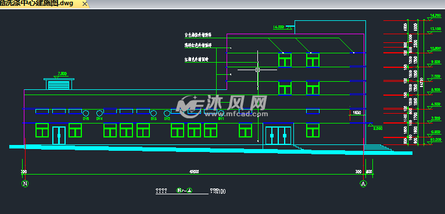
Task: Select the 7.500 level label
Action: (x=435, y=76)
